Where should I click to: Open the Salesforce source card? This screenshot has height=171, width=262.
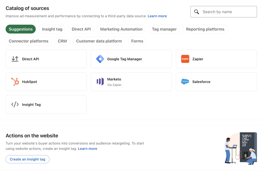pyautogui.click(x=216, y=82)
